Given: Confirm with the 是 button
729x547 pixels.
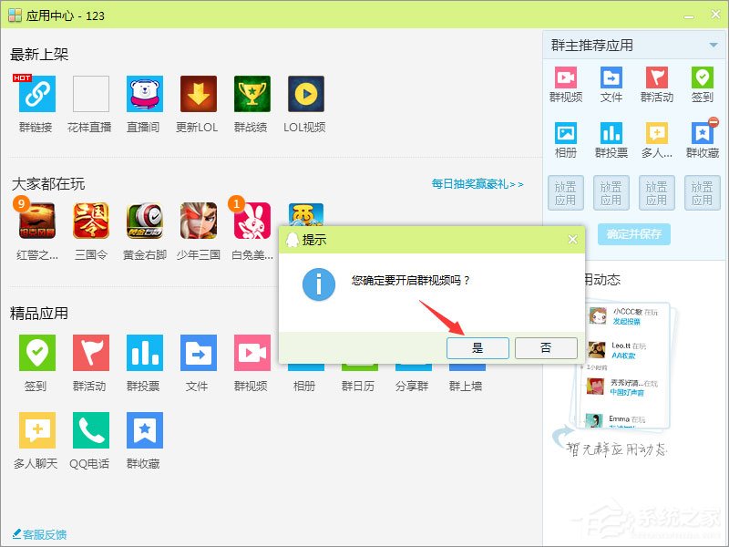Looking at the screenshot, I should pyautogui.click(x=477, y=348).
